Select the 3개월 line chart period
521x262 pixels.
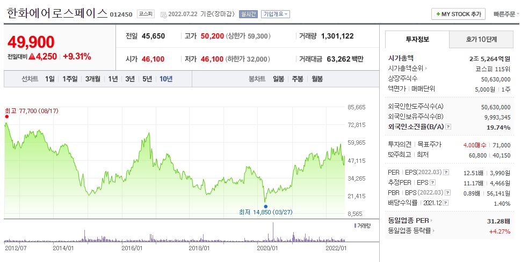[93, 79]
